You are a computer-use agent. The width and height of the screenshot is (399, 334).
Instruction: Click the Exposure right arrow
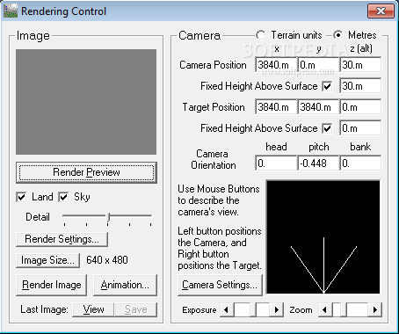click(277, 309)
